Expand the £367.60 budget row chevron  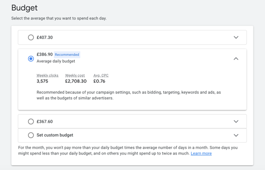236,122
